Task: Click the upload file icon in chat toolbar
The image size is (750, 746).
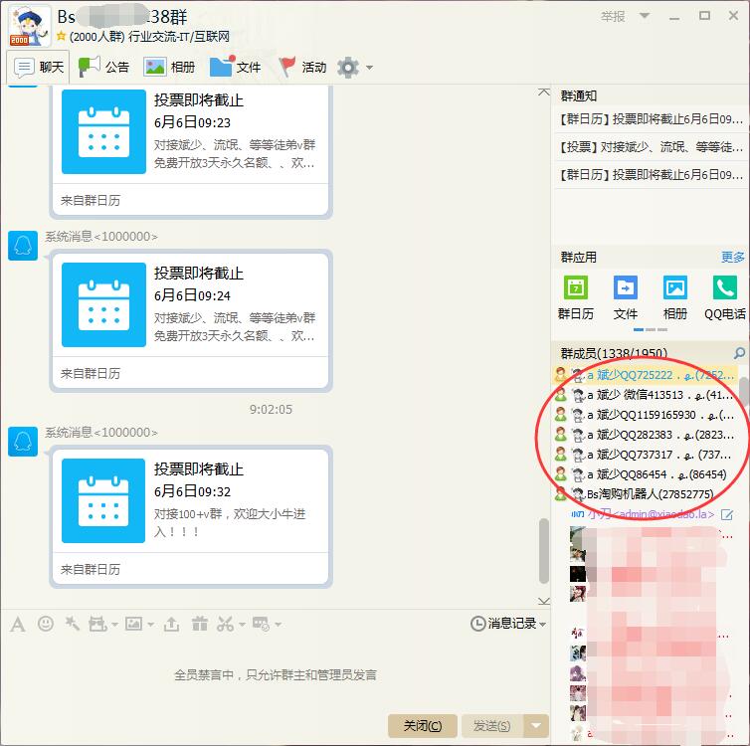Action: click(171, 624)
